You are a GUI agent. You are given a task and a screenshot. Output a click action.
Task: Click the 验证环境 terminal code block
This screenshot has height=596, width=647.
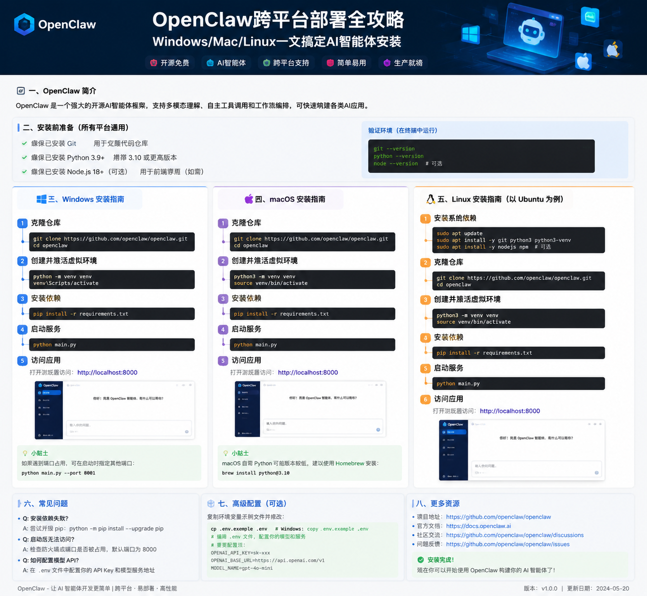pyautogui.click(x=482, y=156)
